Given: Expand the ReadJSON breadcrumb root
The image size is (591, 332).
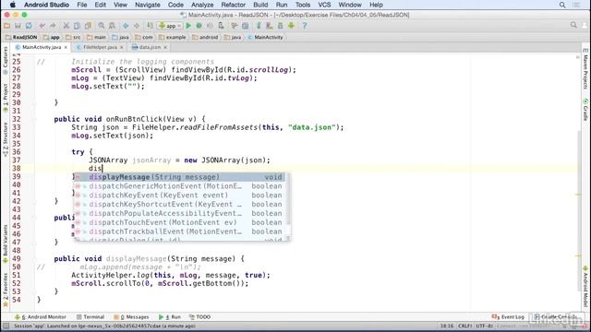Looking at the screenshot, I should tap(21, 37).
